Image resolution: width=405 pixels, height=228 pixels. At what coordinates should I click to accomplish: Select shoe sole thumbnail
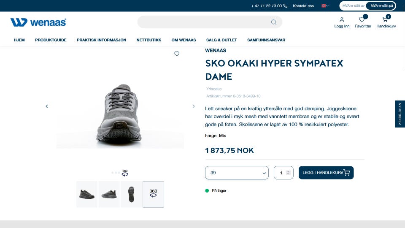(131, 194)
